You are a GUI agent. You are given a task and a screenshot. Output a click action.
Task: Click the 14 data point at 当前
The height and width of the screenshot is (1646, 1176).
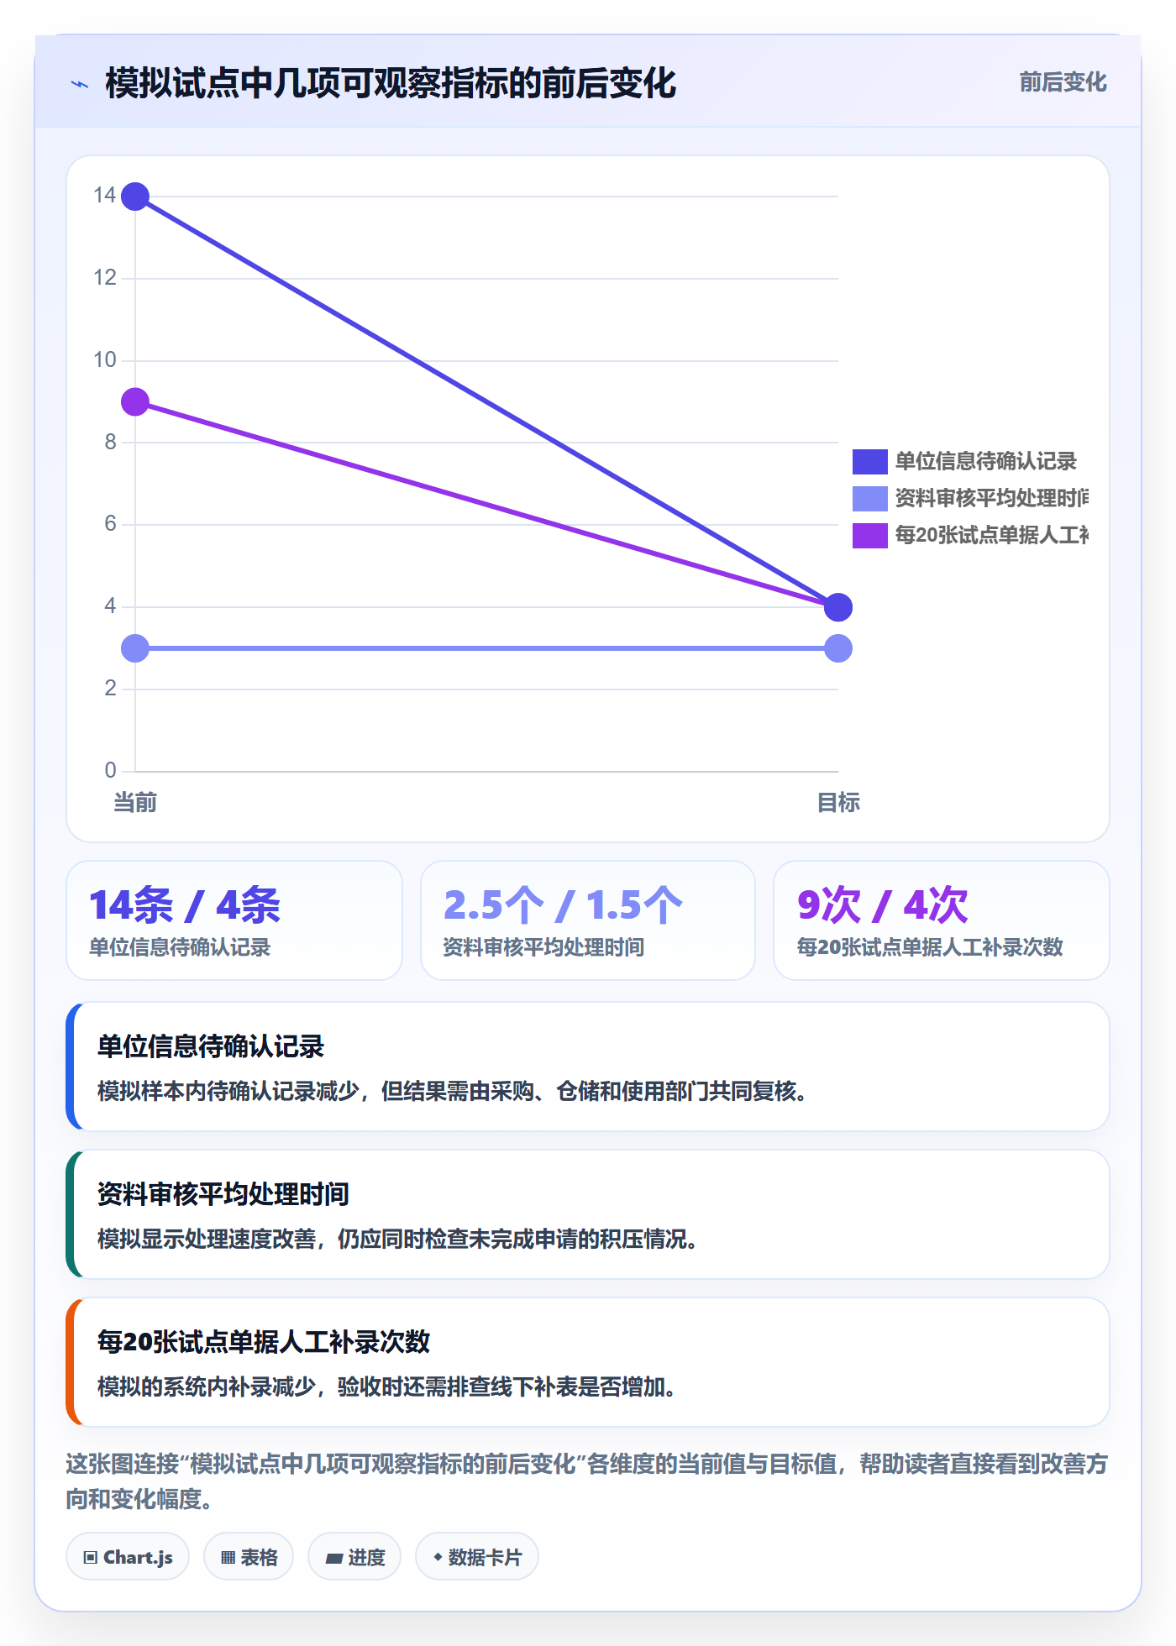click(x=135, y=197)
